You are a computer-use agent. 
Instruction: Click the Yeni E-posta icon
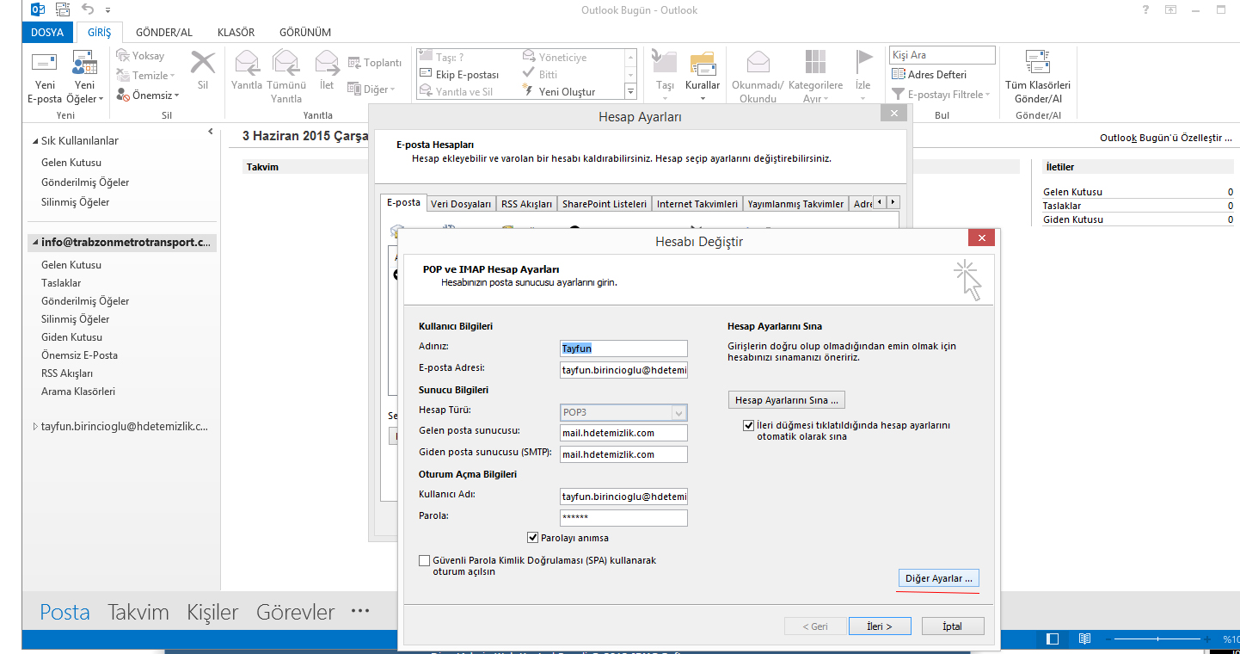(x=45, y=63)
